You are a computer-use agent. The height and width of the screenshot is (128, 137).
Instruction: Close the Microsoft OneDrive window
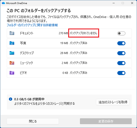pos(132,3)
